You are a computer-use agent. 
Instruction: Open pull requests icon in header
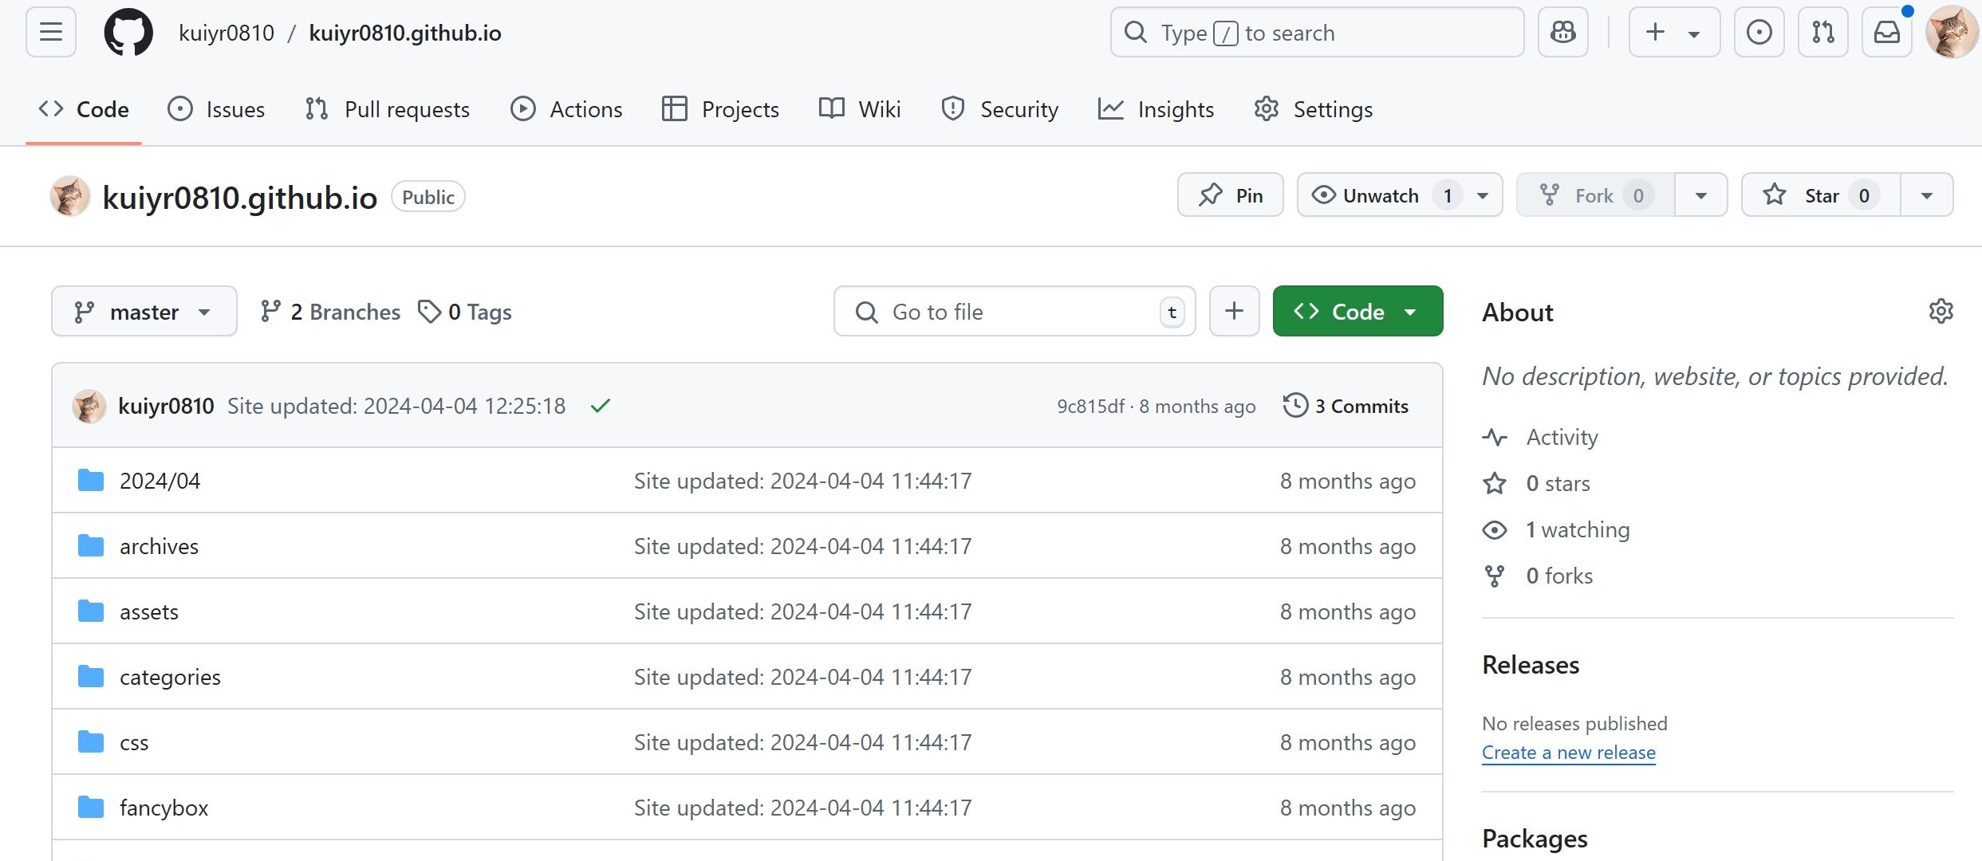tap(1822, 33)
